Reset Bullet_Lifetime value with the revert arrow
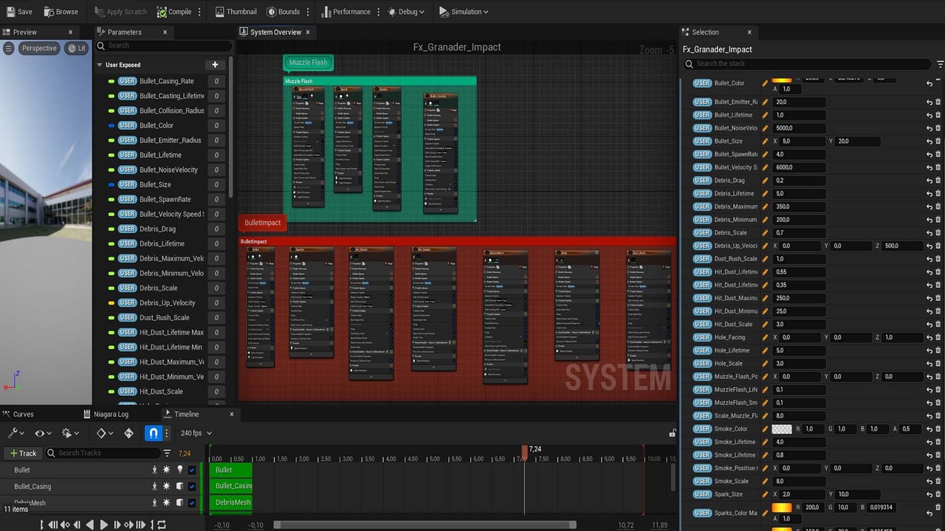The width and height of the screenshot is (945, 531). (929, 115)
